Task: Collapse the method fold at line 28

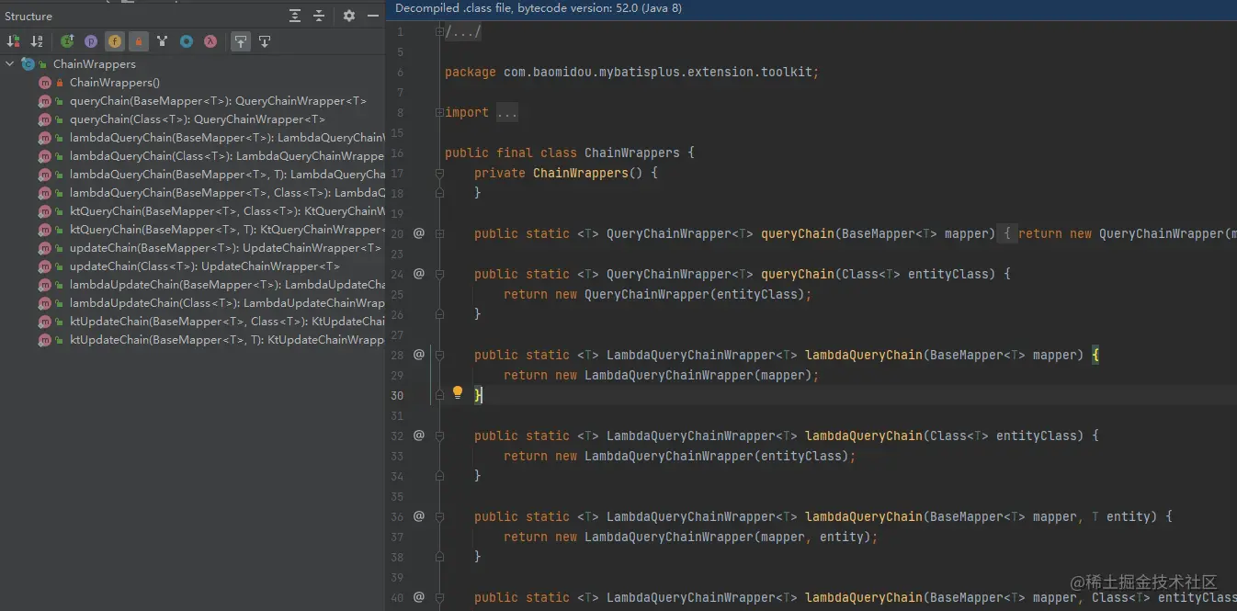Action: click(439, 356)
